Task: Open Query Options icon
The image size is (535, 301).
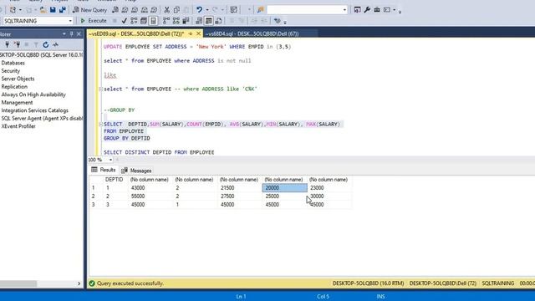Action: tap(144, 21)
